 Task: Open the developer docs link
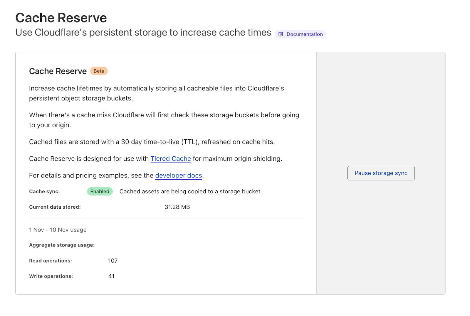(179, 175)
